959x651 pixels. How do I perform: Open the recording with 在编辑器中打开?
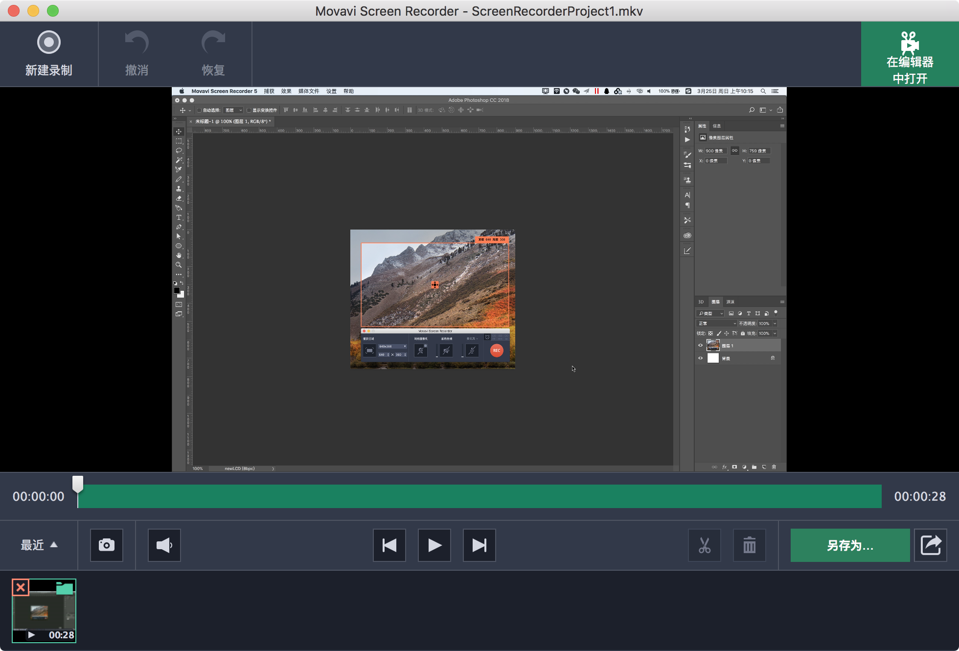pyautogui.click(x=910, y=54)
